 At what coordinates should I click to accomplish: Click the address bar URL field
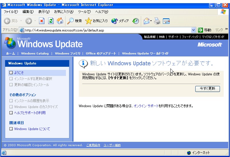tap(108, 30)
